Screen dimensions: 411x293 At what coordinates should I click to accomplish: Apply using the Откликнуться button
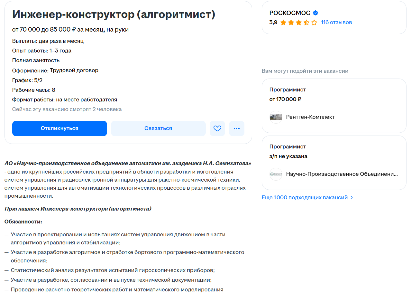59,128
